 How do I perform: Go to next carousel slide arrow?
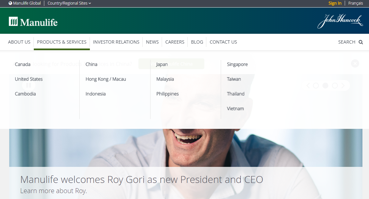click(x=343, y=86)
